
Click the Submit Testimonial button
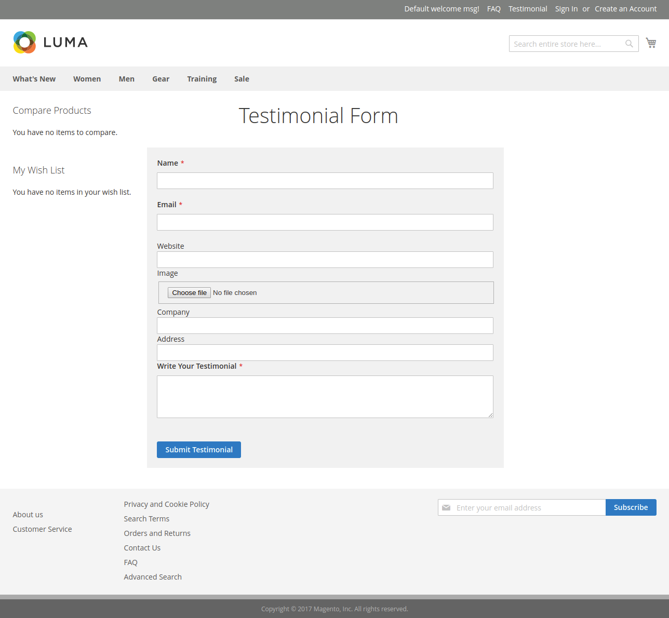coord(199,450)
